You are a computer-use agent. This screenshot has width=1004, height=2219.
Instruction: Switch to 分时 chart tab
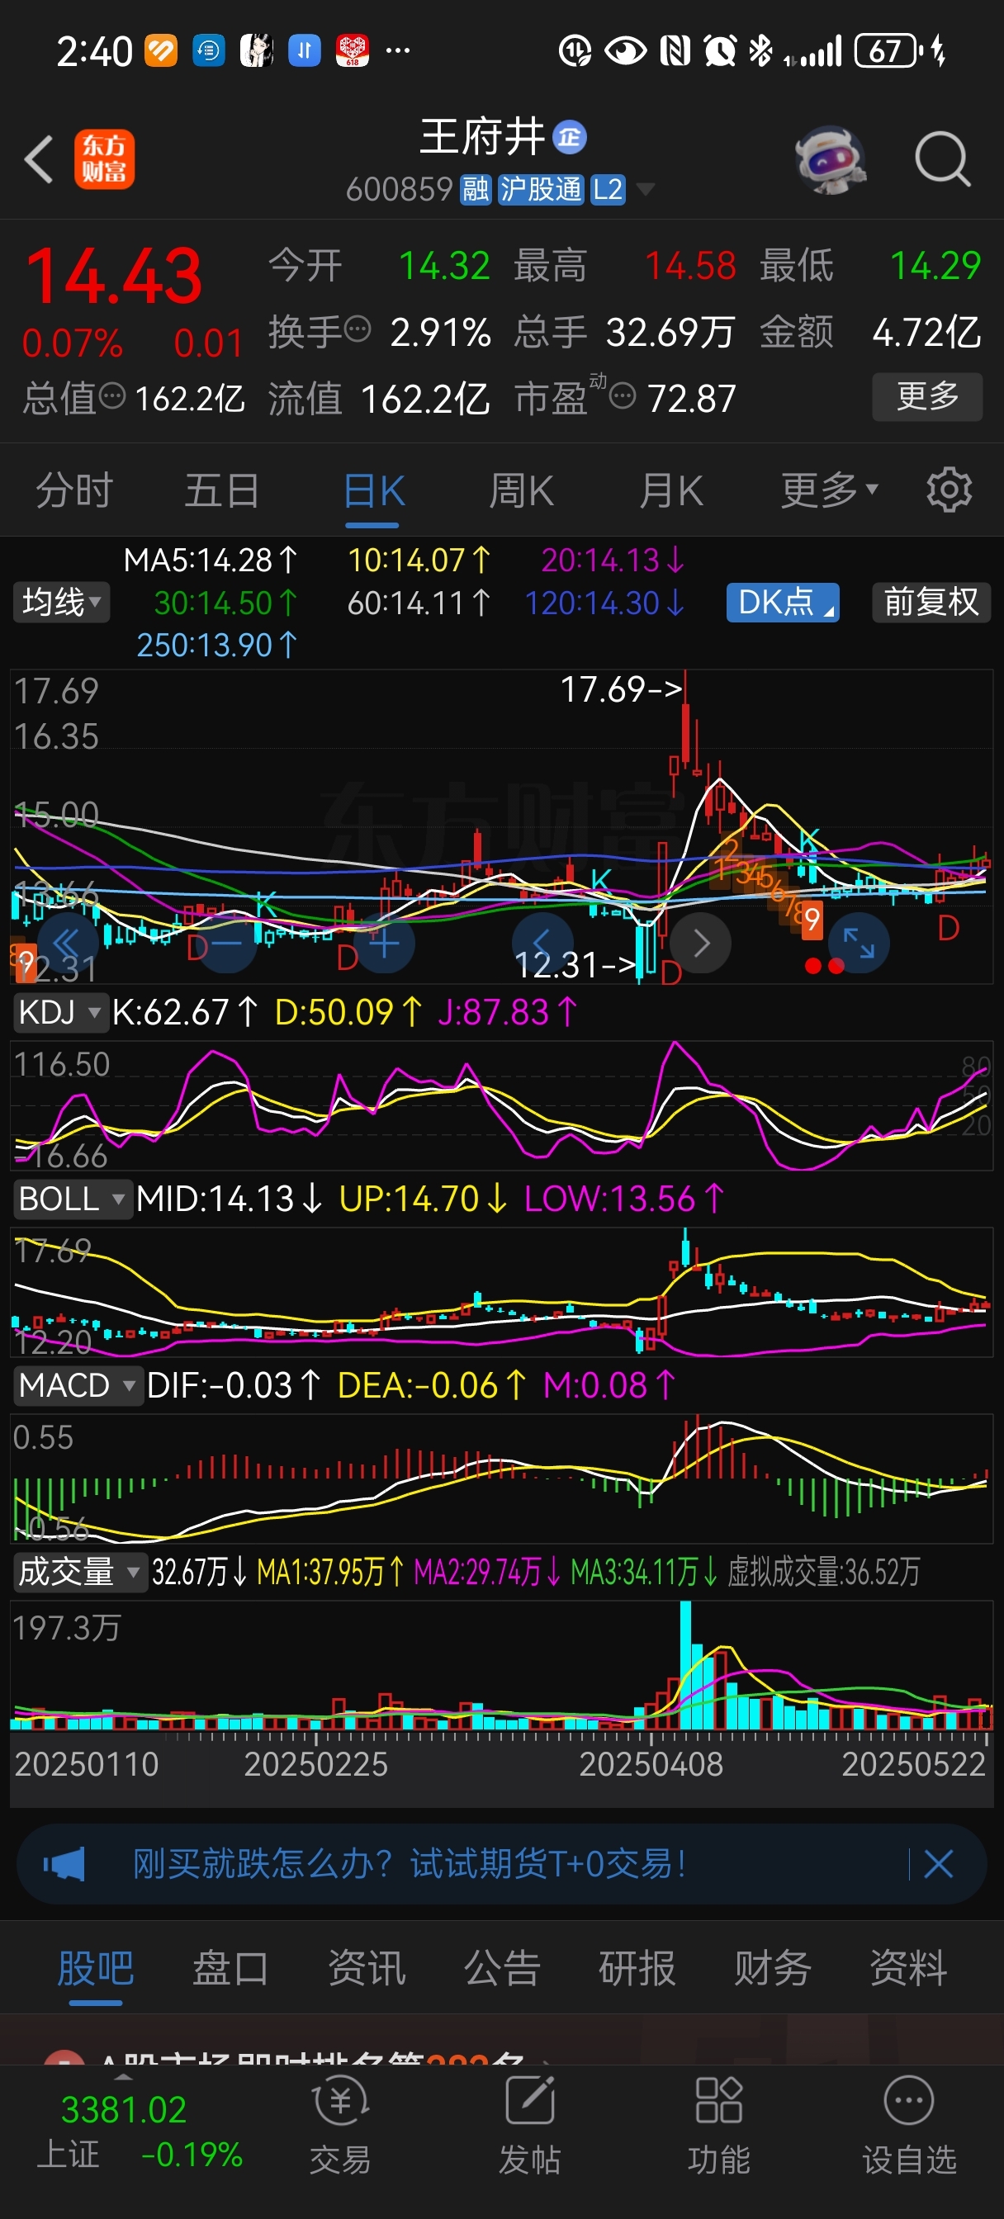[74, 490]
